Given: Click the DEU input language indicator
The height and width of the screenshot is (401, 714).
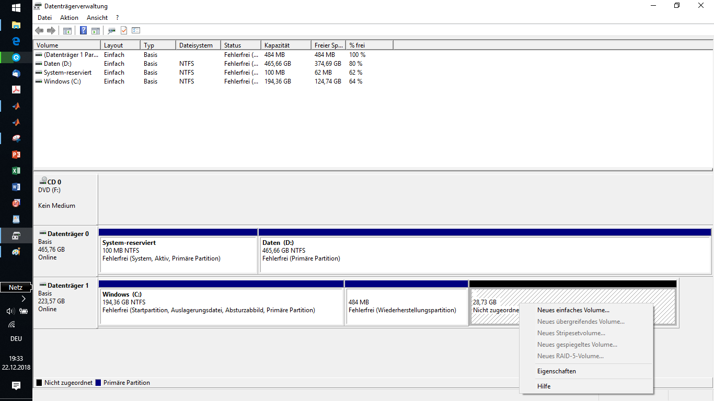Looking at the screenshot, I should 16,339.
